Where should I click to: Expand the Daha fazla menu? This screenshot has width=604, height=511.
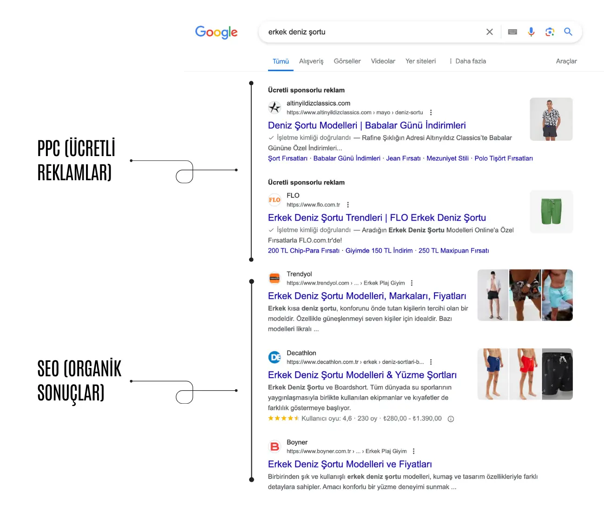(467, 61)
